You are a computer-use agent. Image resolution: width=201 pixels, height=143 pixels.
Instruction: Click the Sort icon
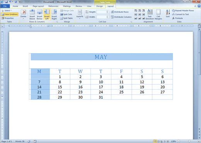point(168,12)
